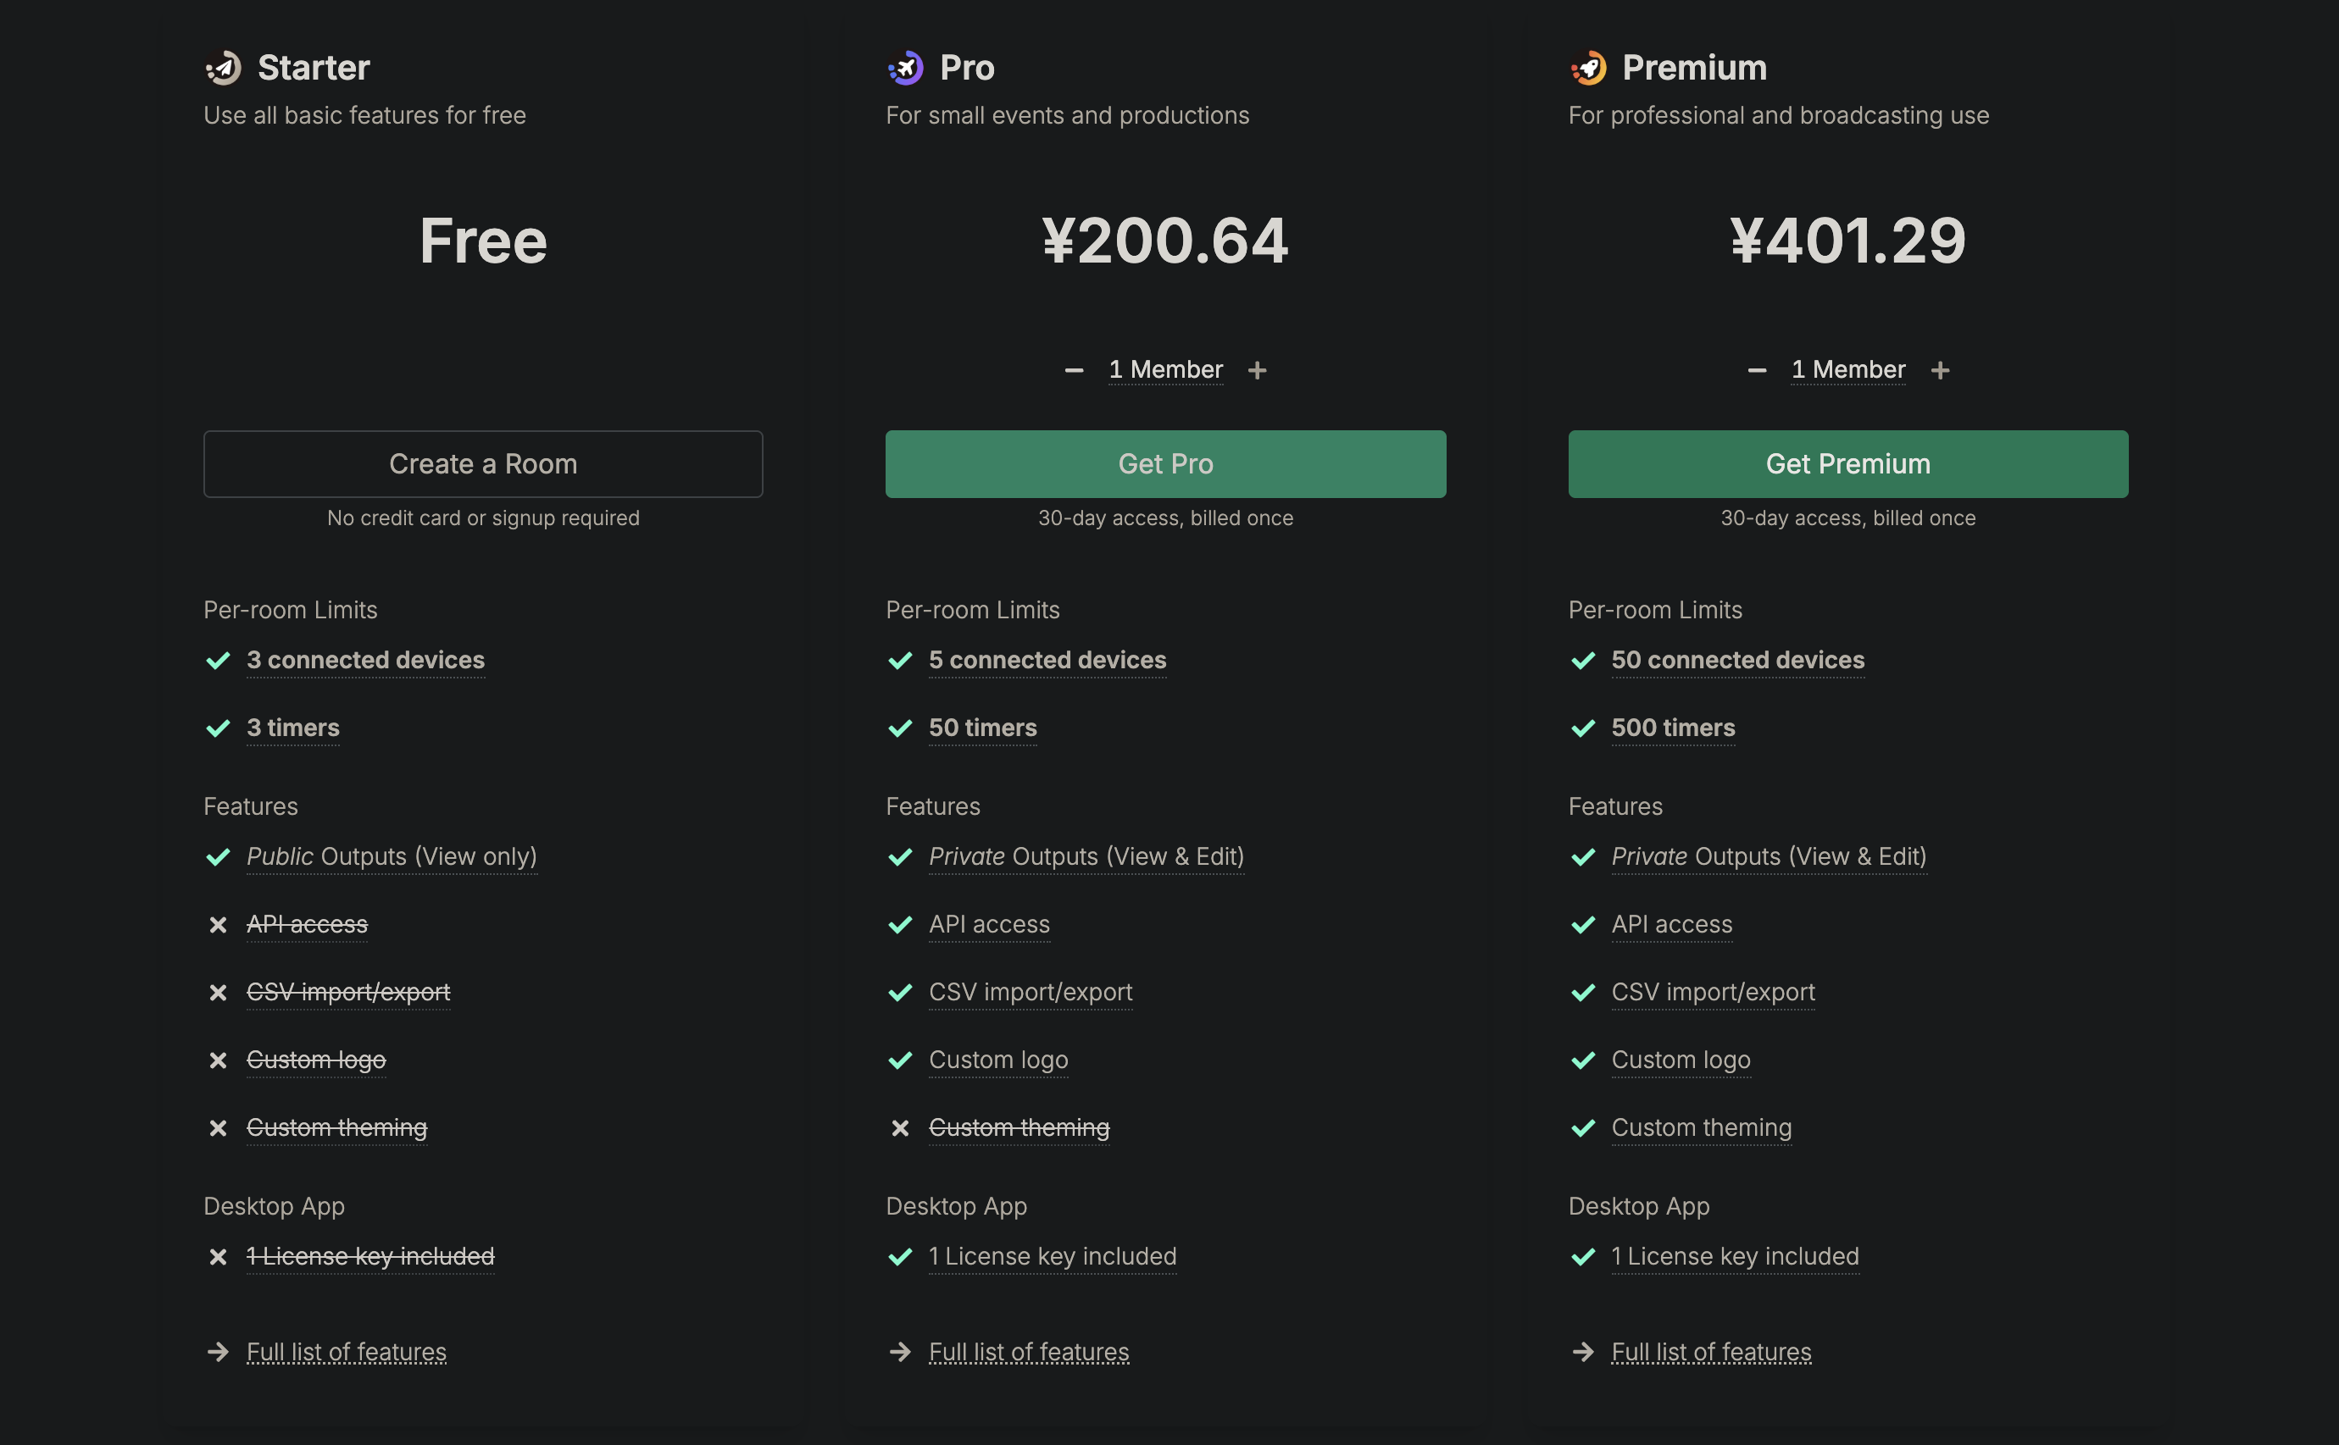Click the checkmark beside Premium Custom theming
This screenshot has width=2339, height=1445.
(1582, 1129)
